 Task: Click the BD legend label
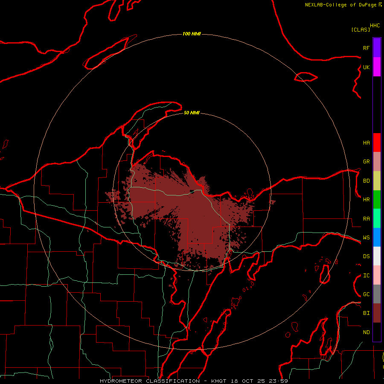pyautogui.click(x=366, y=181)
